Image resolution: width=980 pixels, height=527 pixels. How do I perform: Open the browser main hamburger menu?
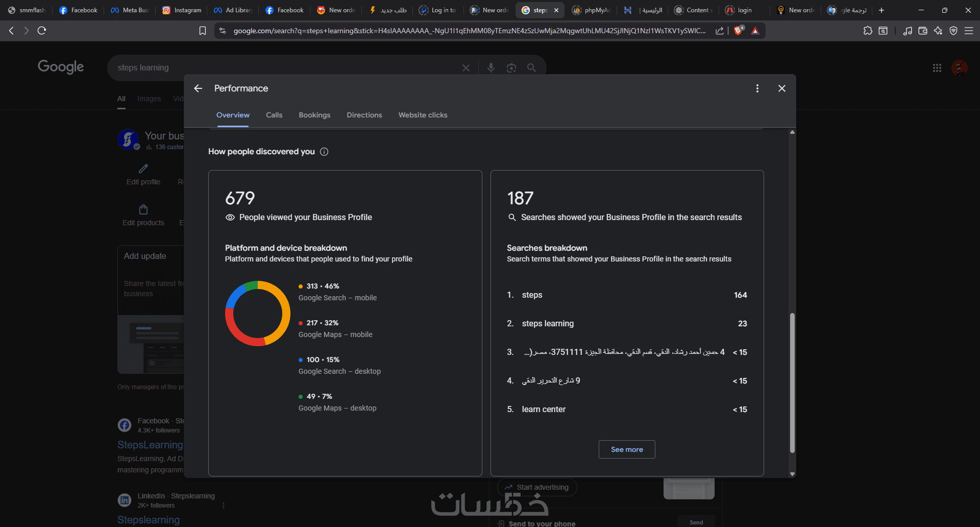[969, 31]
